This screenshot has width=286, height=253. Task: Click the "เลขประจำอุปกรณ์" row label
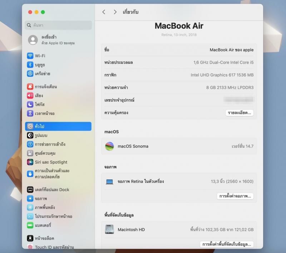tap(119, 100)
